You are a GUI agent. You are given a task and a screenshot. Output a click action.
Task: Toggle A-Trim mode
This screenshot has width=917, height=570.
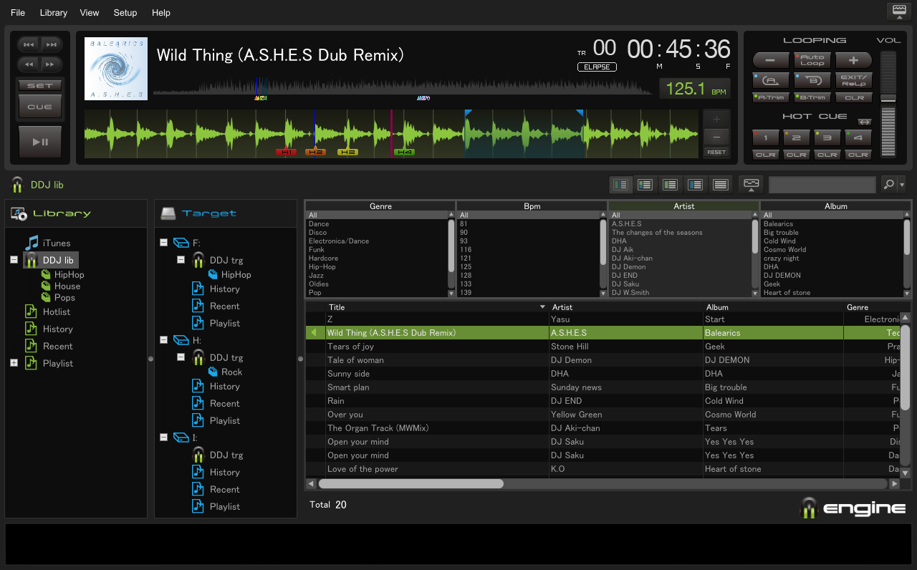pos(771,97)
